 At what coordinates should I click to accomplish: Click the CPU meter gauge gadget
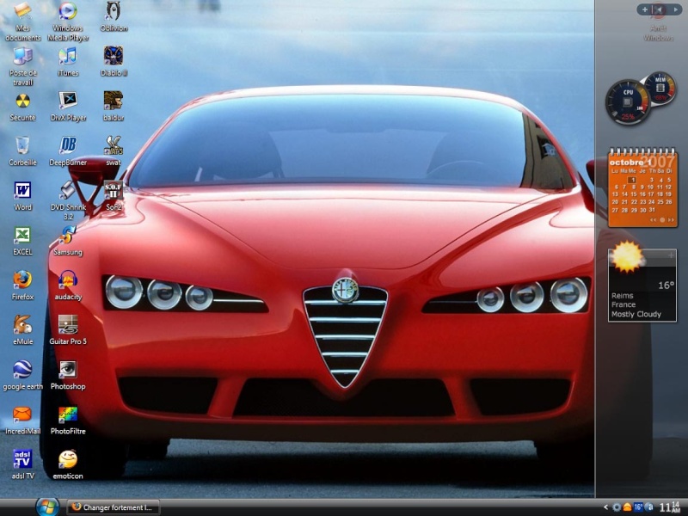628,102
